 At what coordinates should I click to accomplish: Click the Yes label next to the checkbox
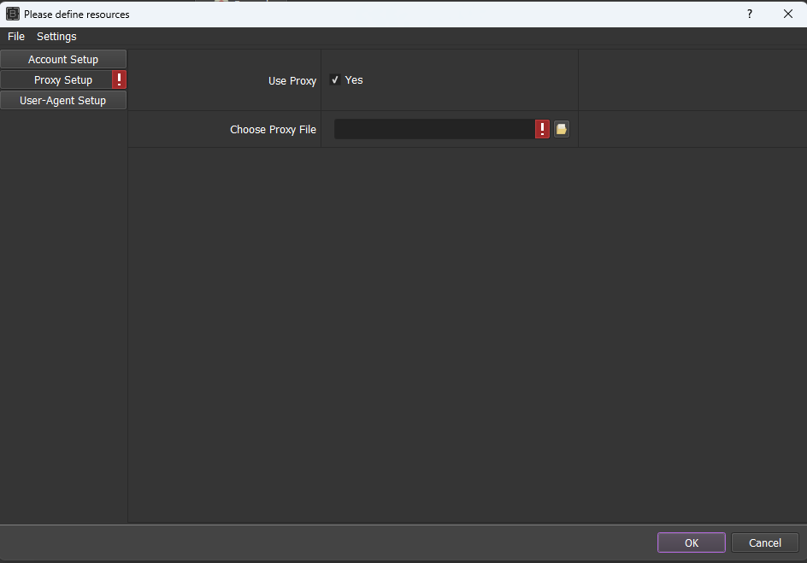pos(354,80)
